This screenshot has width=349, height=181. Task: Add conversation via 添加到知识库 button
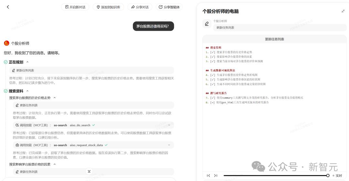pos(108,7)
